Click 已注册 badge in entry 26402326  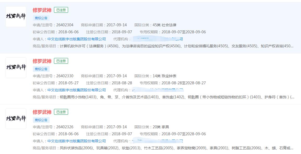tap(61, 112)
